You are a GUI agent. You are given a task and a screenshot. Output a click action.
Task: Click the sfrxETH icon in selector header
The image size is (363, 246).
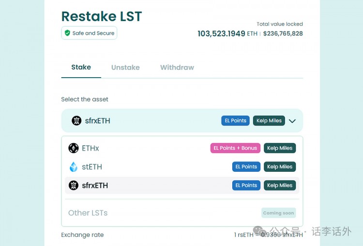point(76,121)
